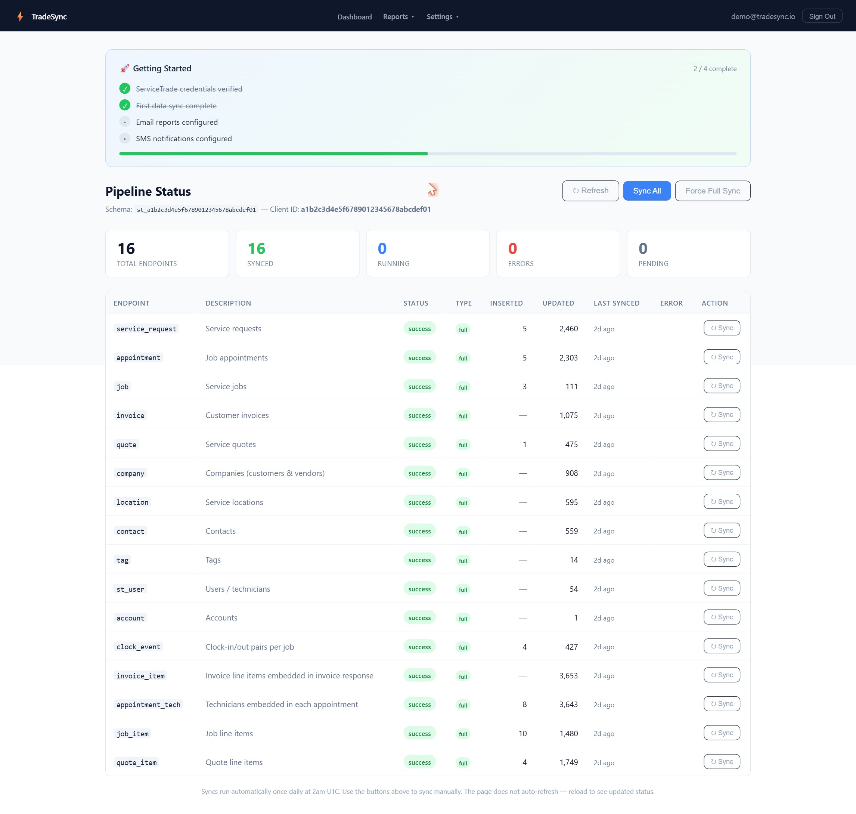This screenshot has height=814, width=856.
Task: Sync the appointment endpoint
Action: point(722,357)
